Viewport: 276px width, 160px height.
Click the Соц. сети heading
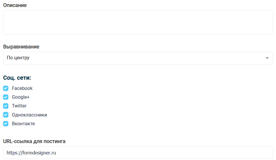pyautogui.click(x=17, y=78)
